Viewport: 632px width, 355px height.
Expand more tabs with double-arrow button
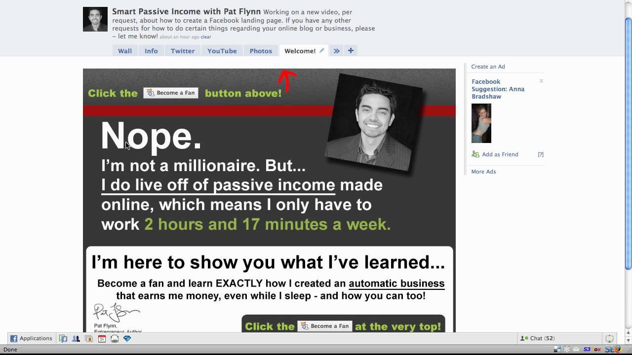click(336, 51)
